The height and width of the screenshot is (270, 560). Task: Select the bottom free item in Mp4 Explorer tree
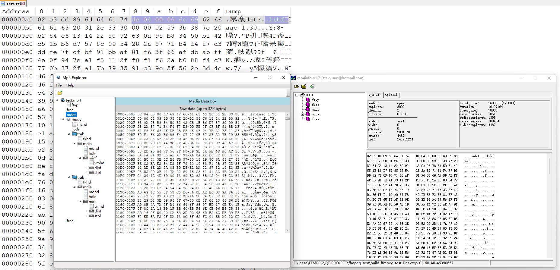[x=70, y=221]
